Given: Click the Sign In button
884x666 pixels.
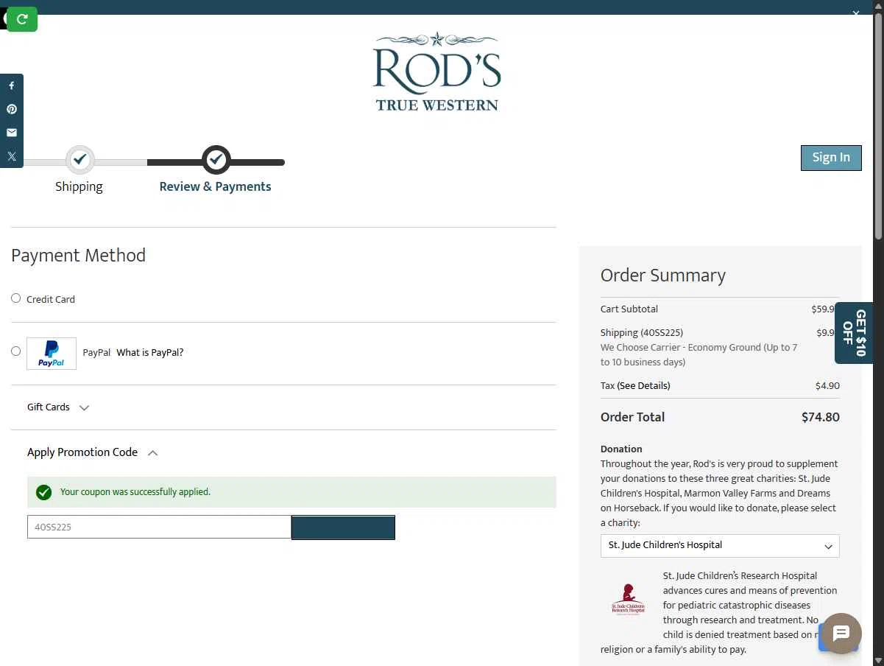Looking at the screenshot, I should (831, 158).
